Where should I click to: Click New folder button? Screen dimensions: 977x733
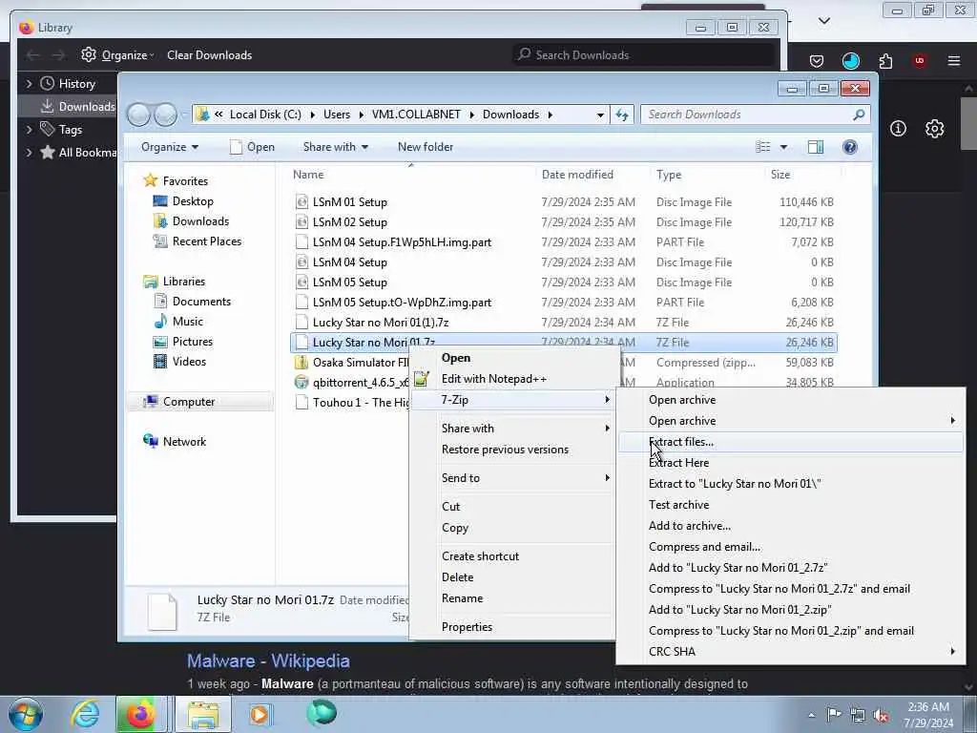click(426, 147)
